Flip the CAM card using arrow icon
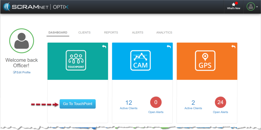This screenshot has width=261, height=130. coord(169,46)
